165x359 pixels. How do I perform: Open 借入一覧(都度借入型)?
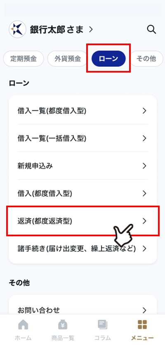[83, 111]
